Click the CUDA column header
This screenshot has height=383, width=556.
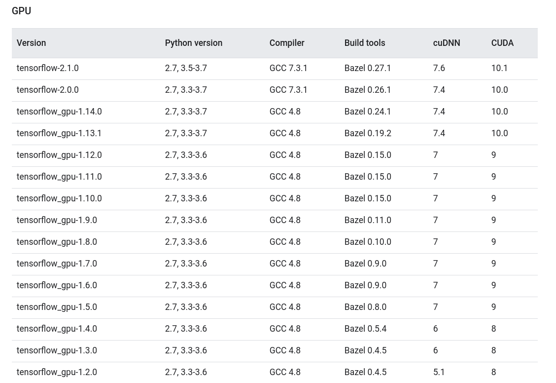[x=502, y=43]
